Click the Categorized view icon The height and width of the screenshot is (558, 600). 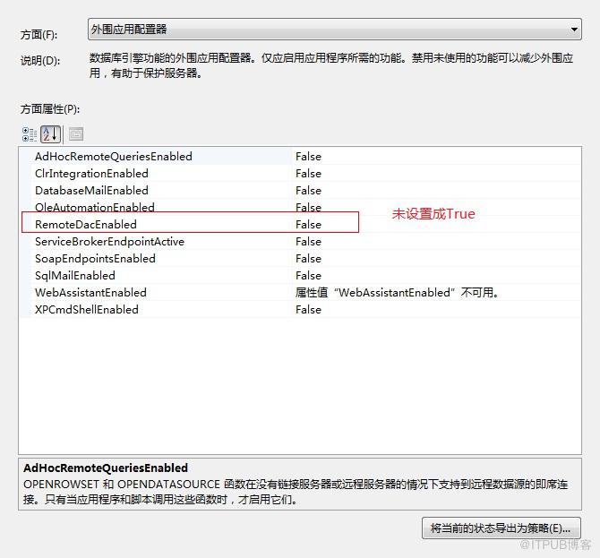pos(30,134)
